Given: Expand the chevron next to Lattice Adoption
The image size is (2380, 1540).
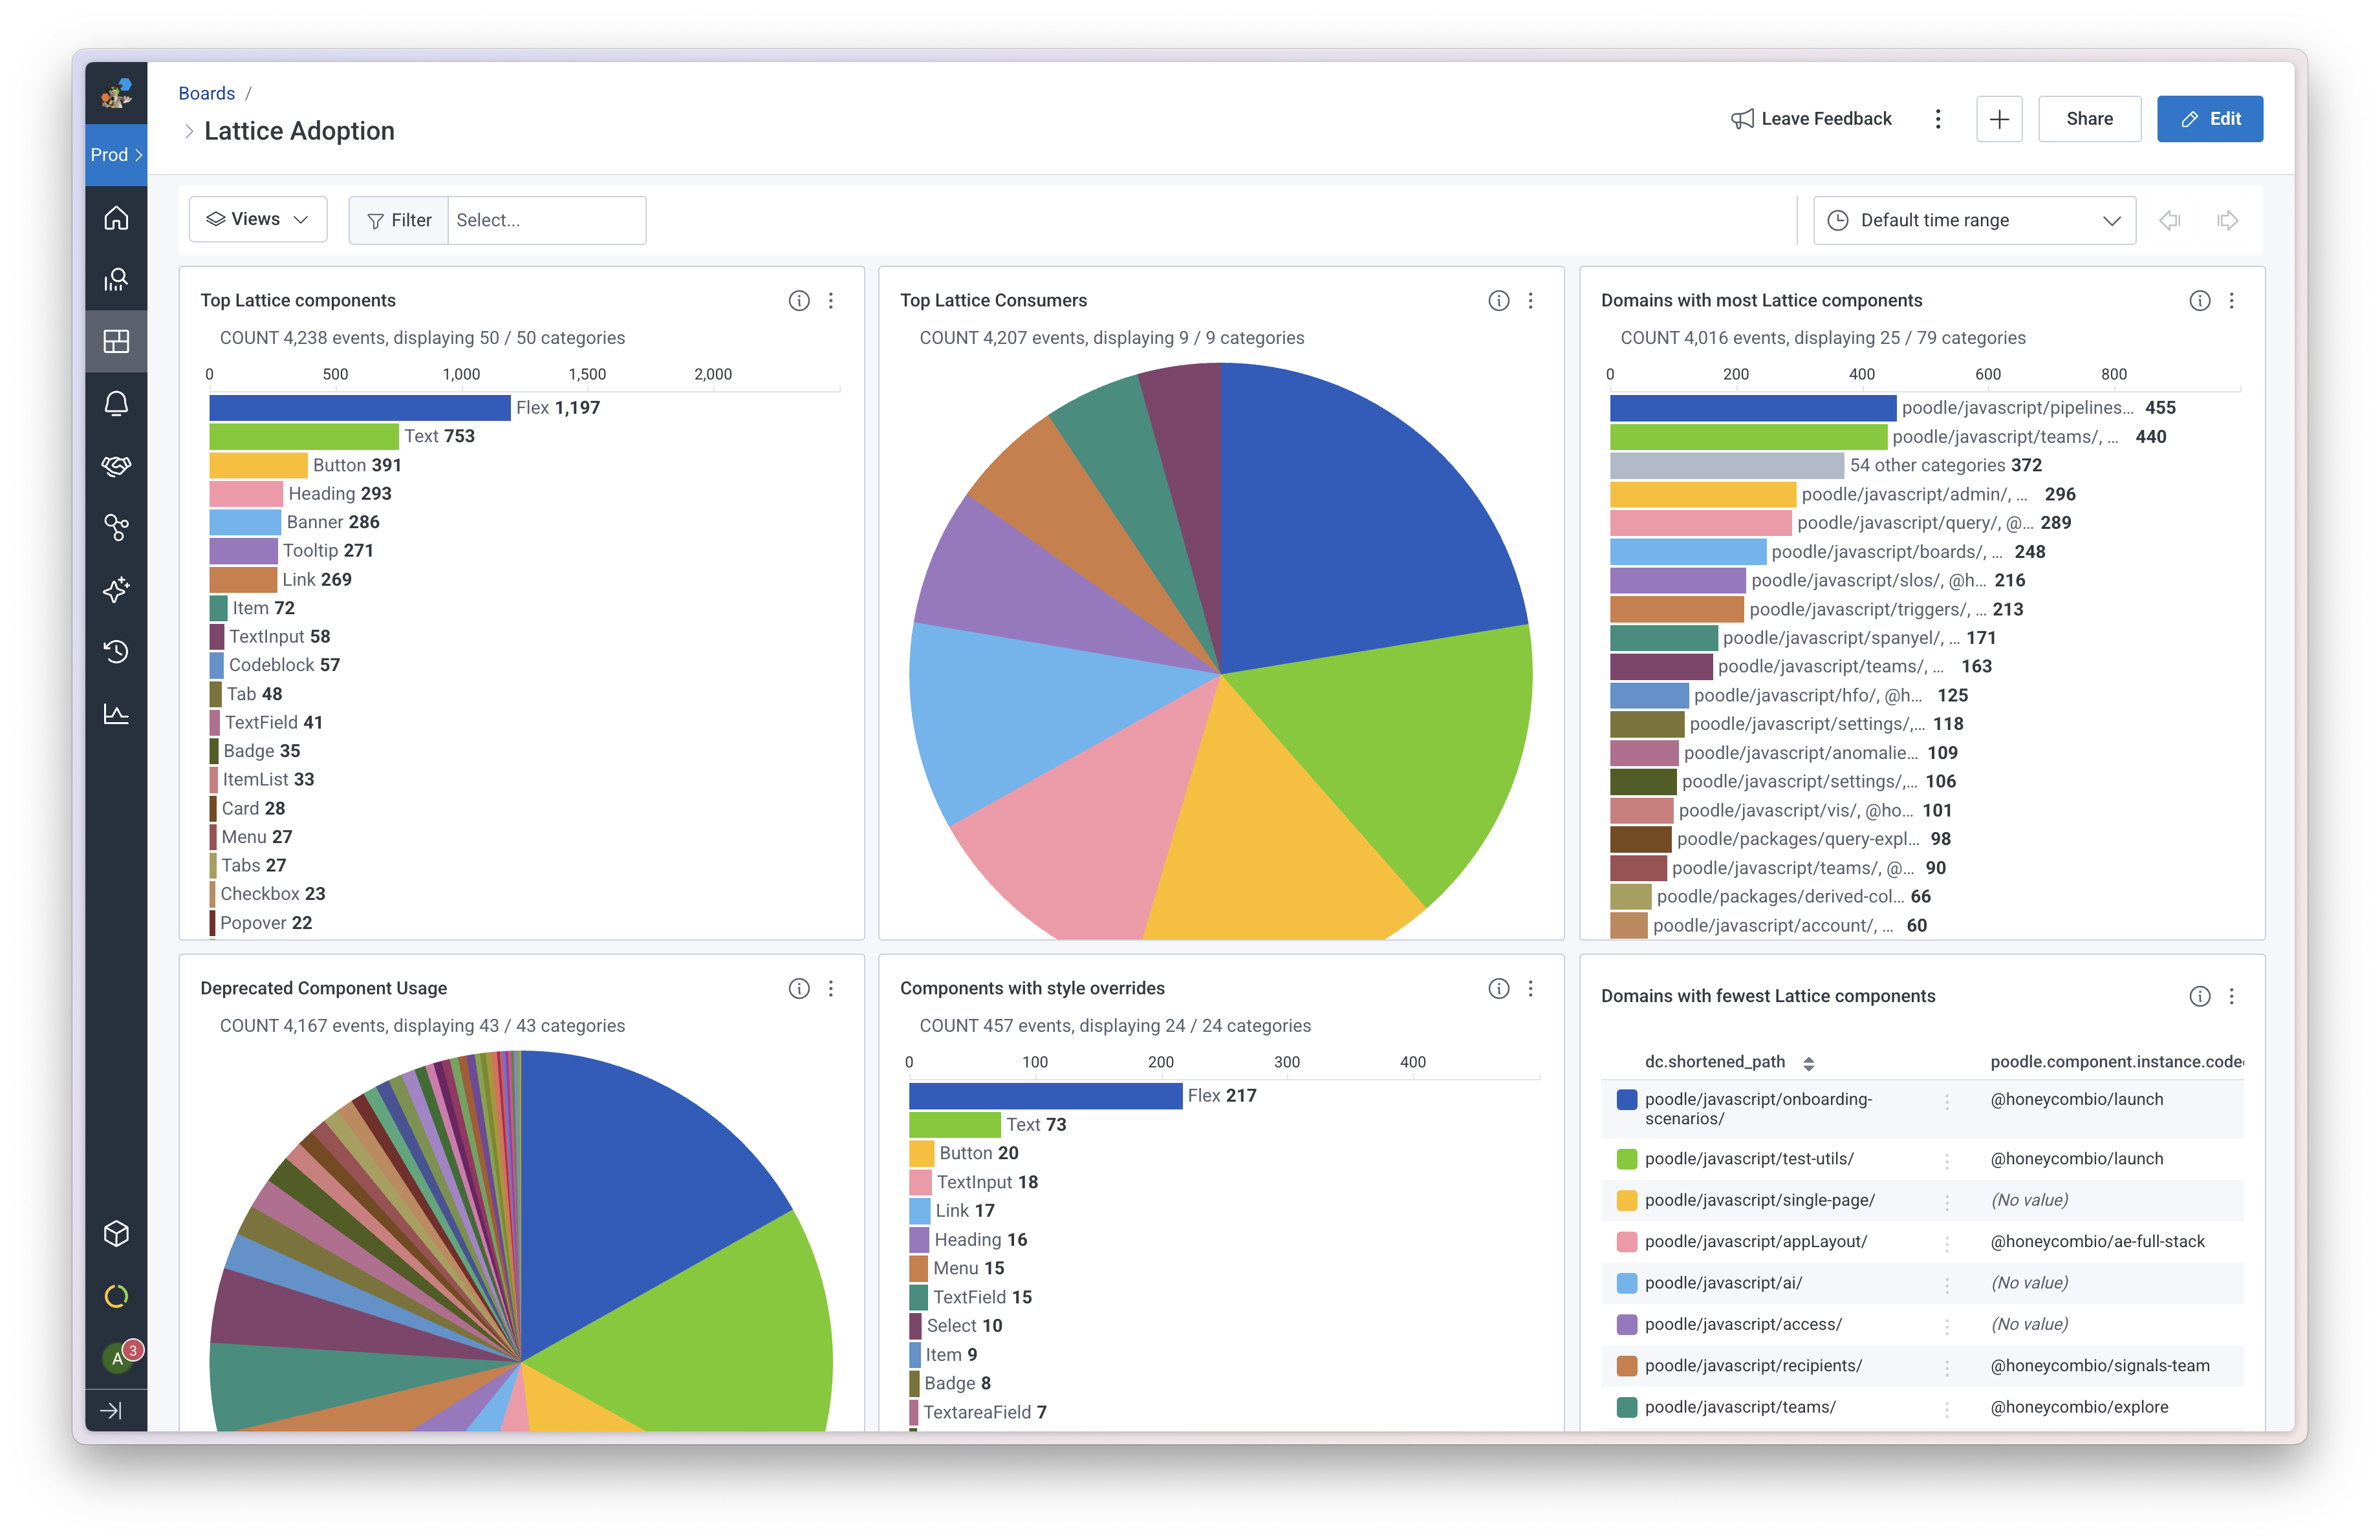Looking at the screenshot, I should [189, 132].
